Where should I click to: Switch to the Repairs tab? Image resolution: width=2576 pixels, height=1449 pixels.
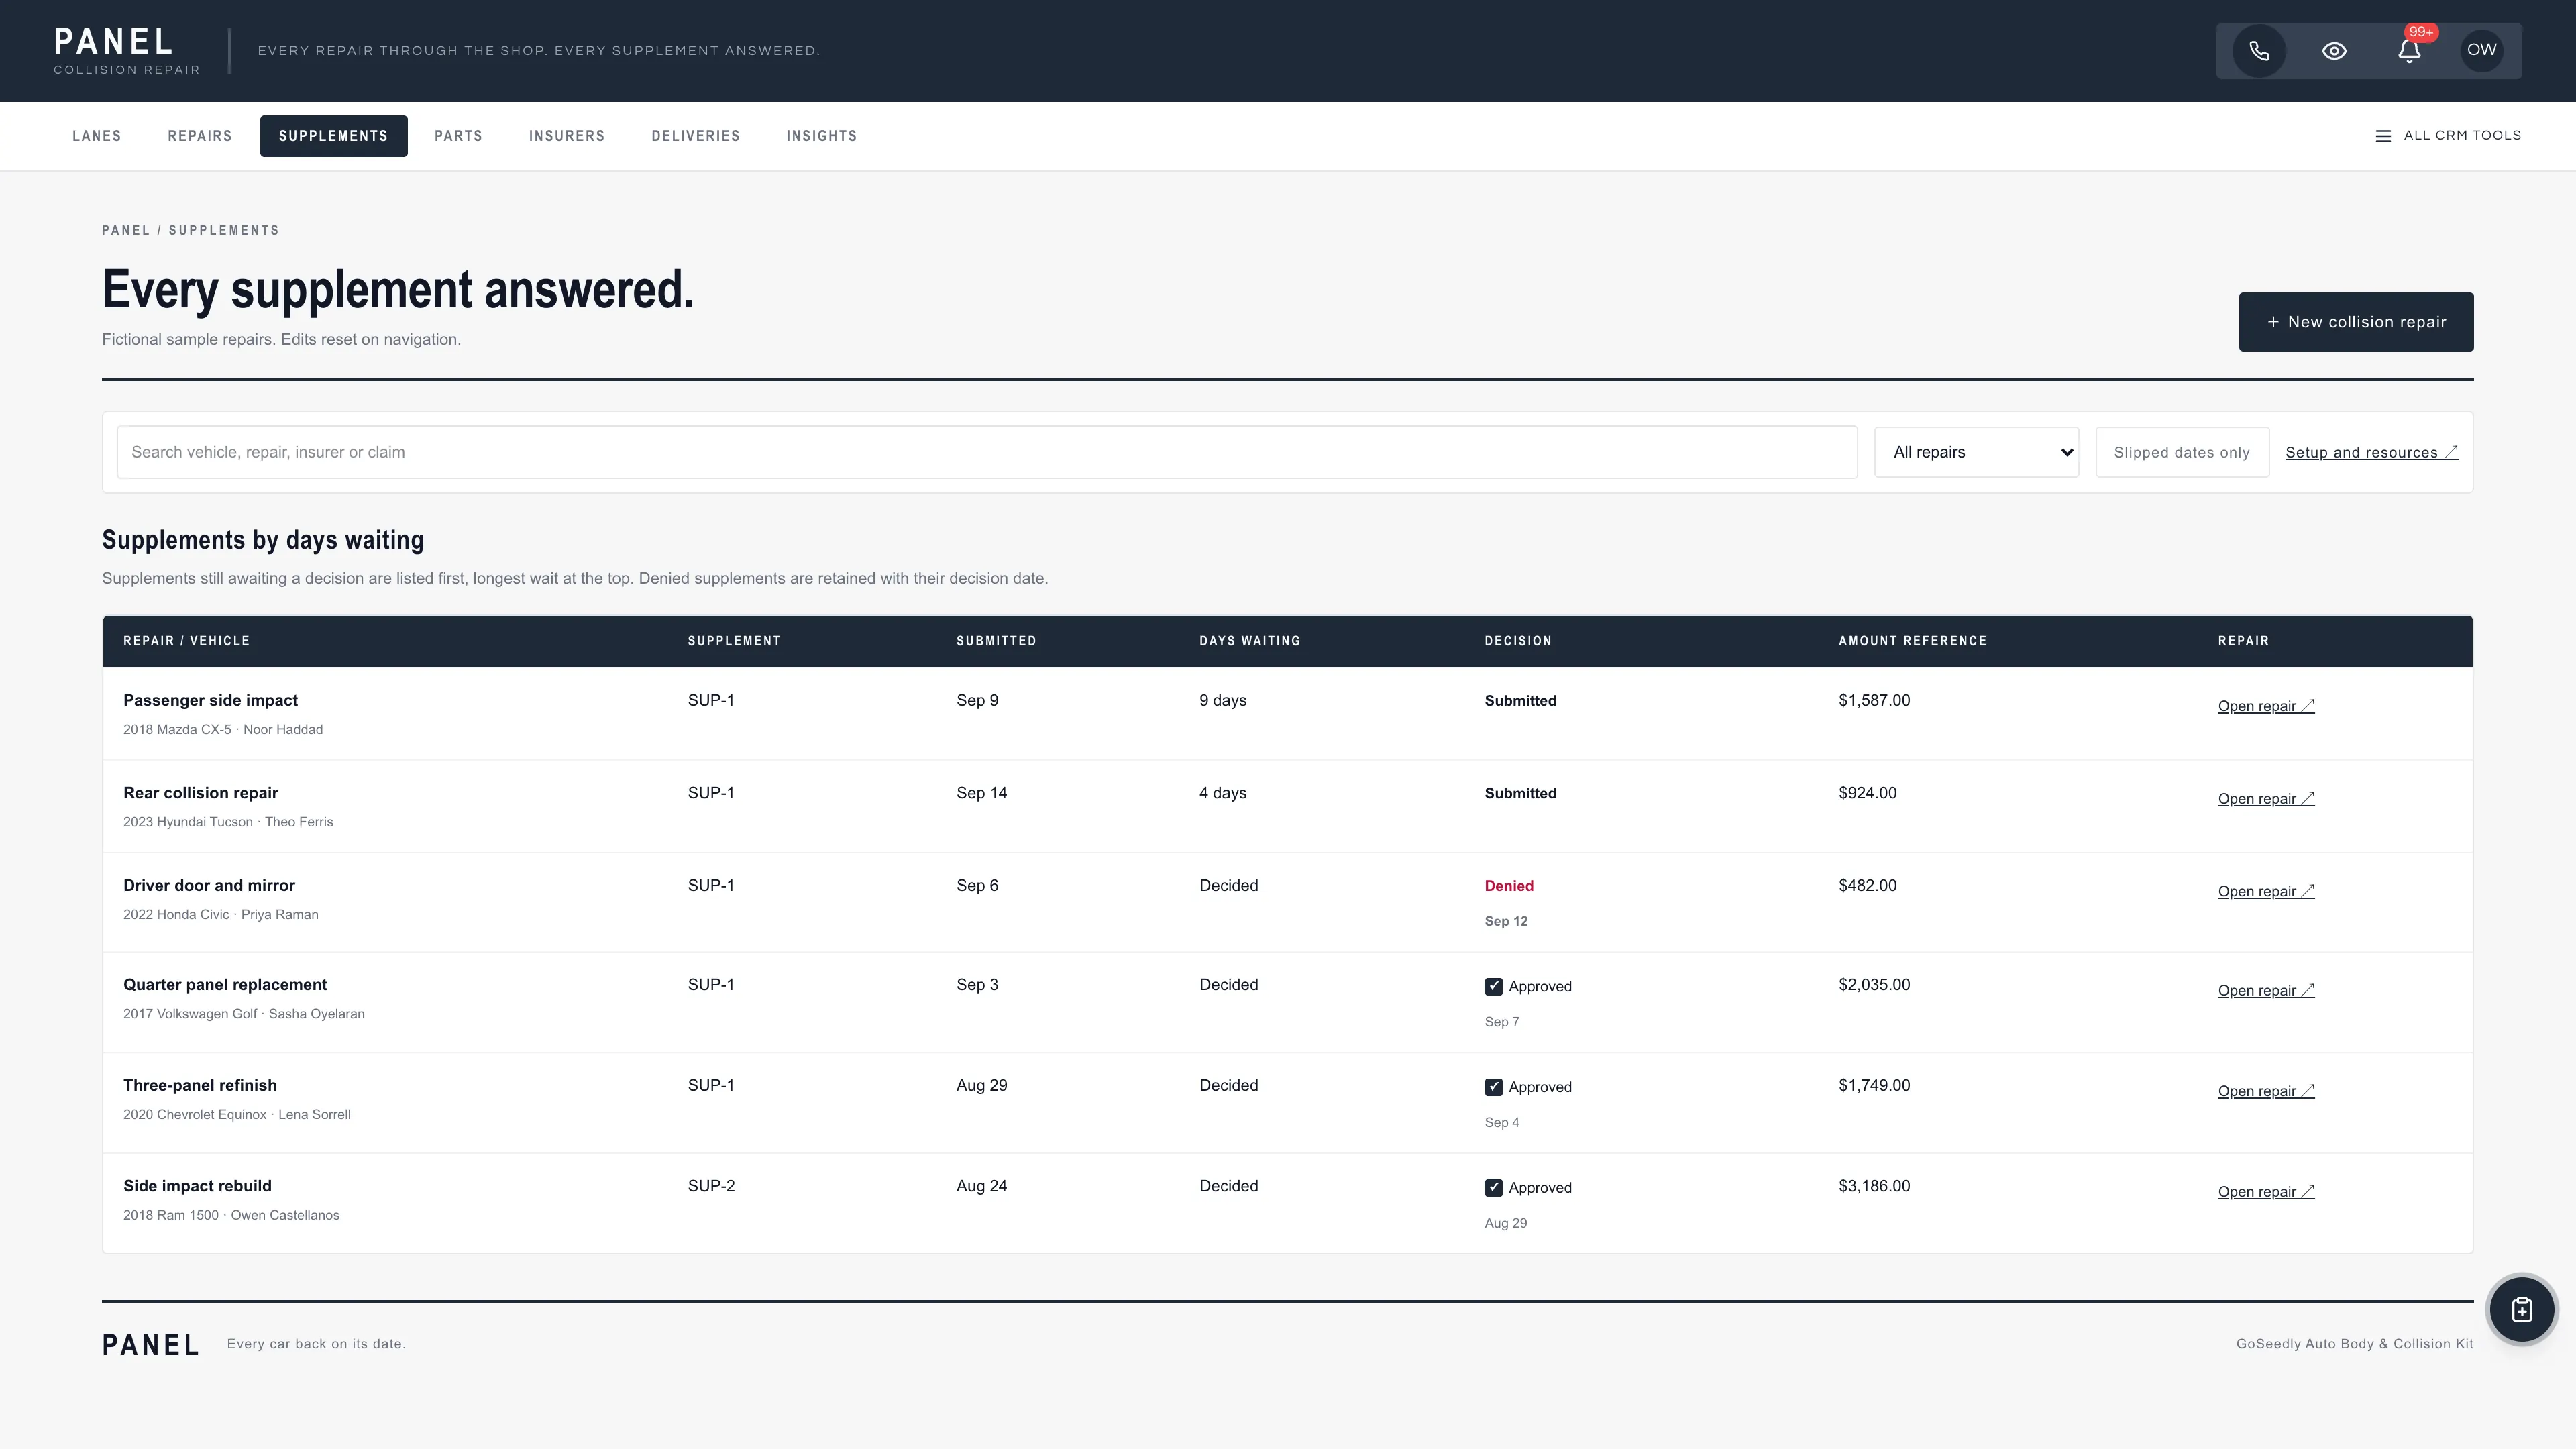[x=200, y=136]
